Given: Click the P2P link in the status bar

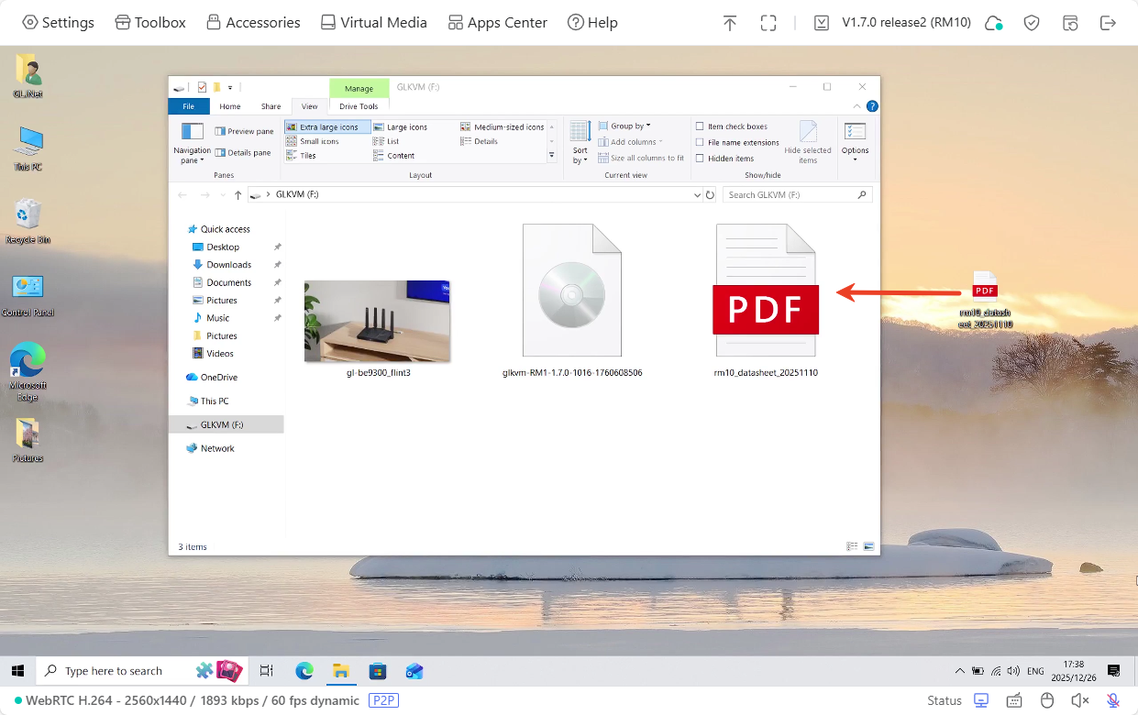Looking at the screenshot, I should point(383,700).
